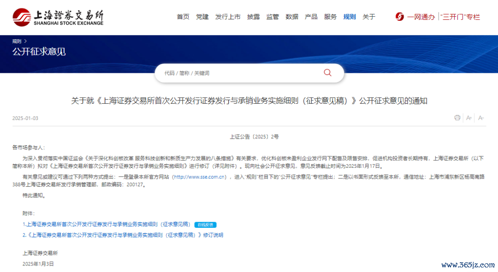Open the 监管 menu

click(x=273, y=17)
